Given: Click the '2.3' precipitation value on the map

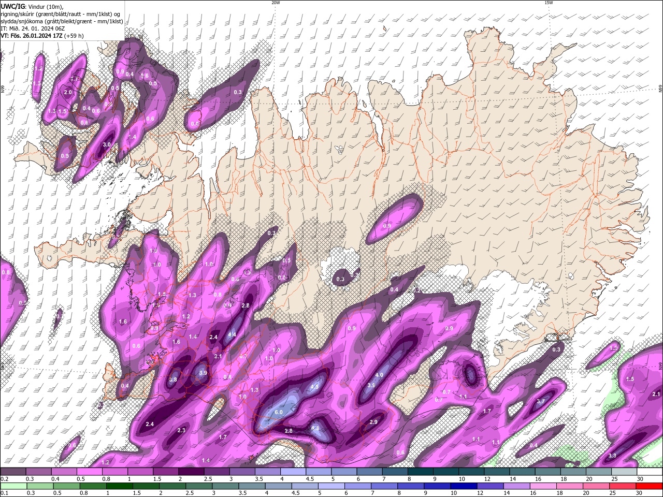Looking at the screenshot, I should click(181, 430).
